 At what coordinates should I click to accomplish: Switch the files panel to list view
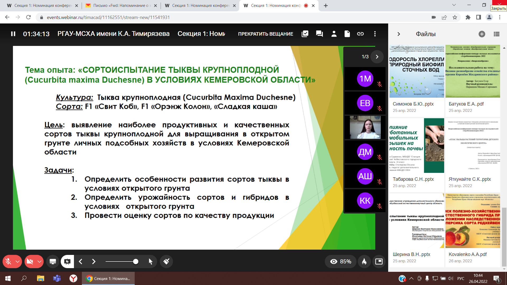(496, 34)
